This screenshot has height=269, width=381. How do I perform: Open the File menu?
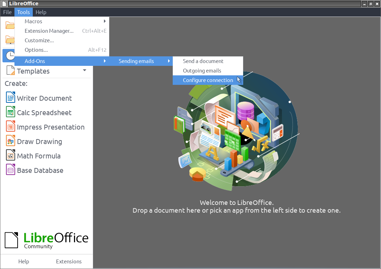pyautogui.click(x=7, y=12)
